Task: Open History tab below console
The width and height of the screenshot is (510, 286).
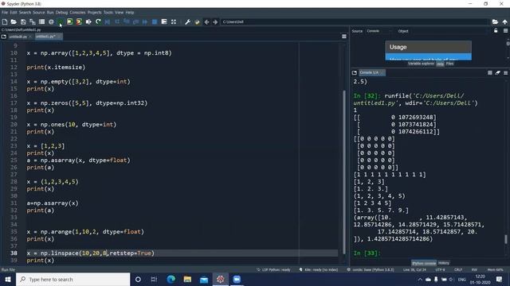Action: [444, 263]
